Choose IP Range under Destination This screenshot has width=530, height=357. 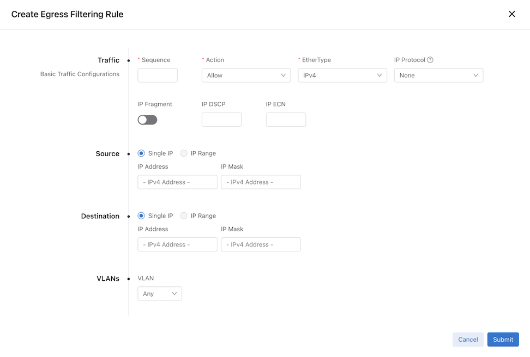[184, 216]
